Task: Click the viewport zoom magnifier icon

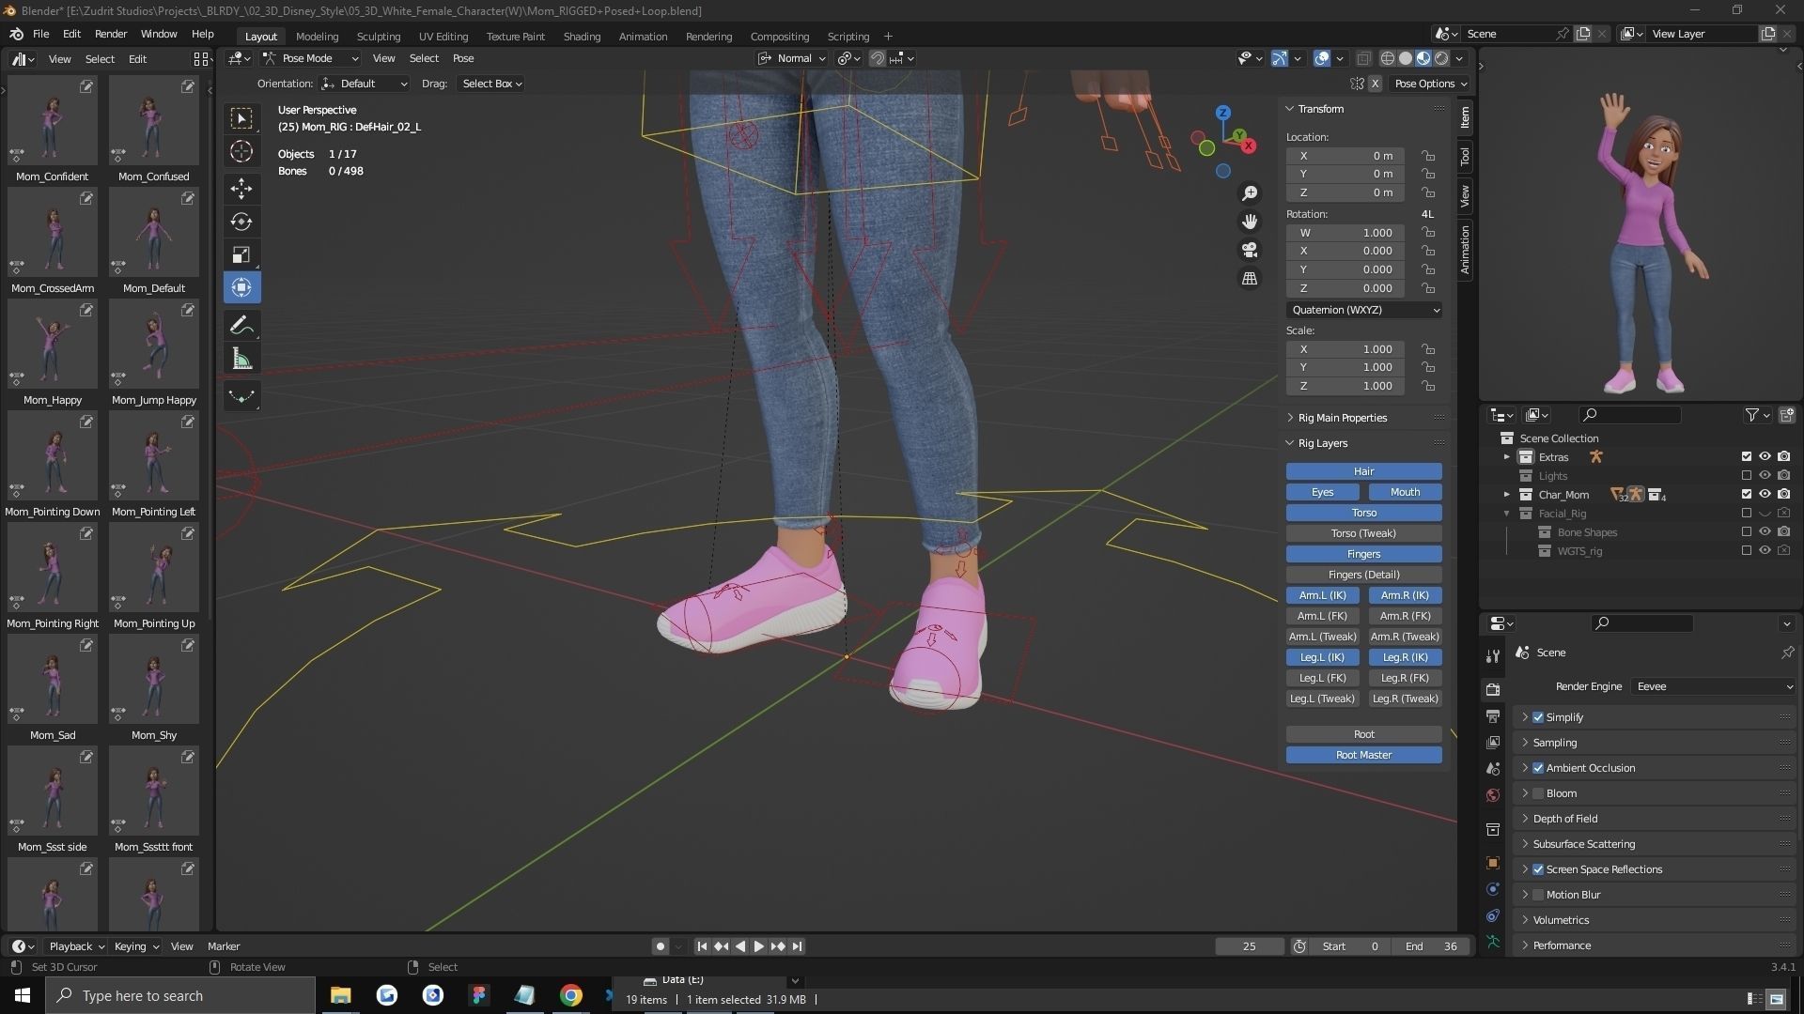Action: (x=1250, y=193)
